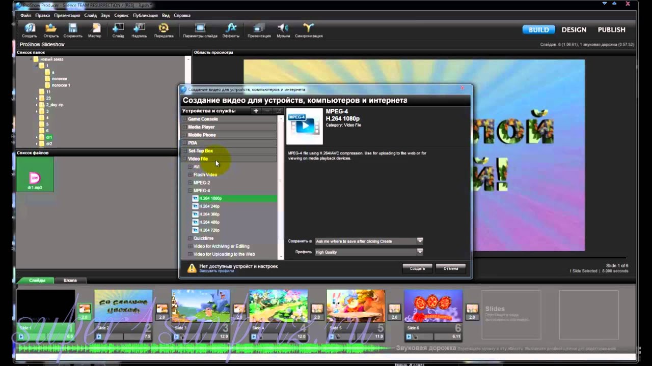
Task: Click the Сохранить floppy disk icon
Action: [73, 28]
